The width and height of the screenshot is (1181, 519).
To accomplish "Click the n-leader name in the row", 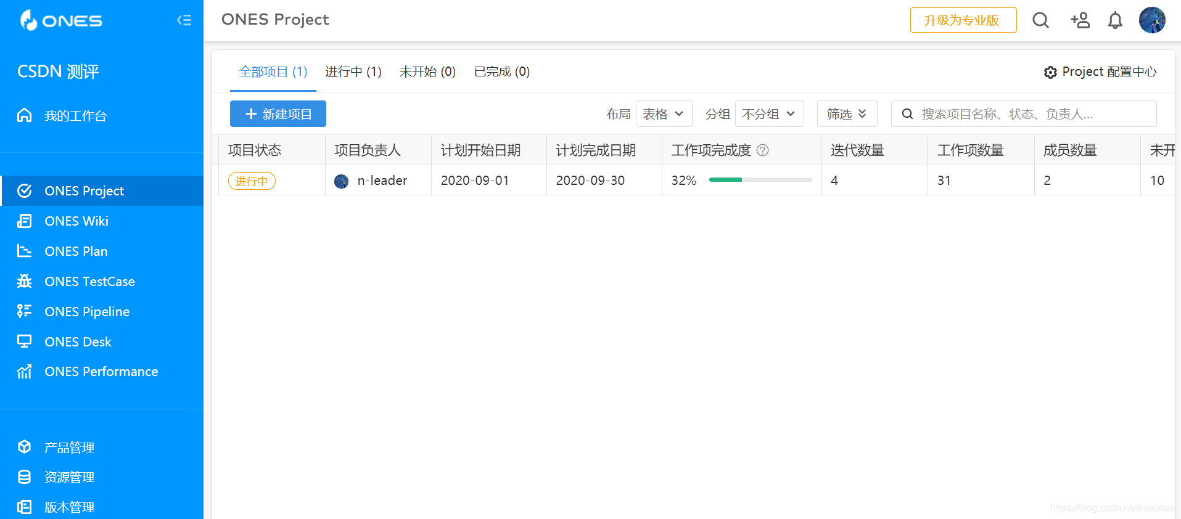I will coord(382,181).
